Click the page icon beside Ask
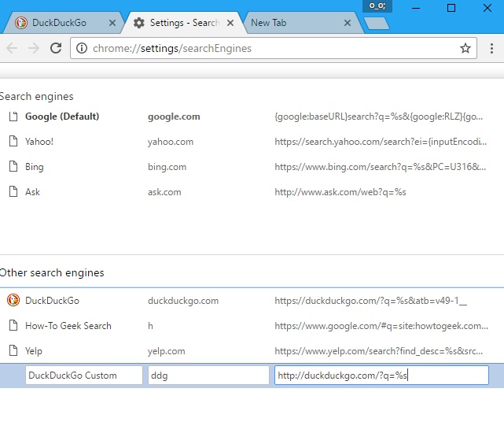The image size is (504, 433). point(13,191)
